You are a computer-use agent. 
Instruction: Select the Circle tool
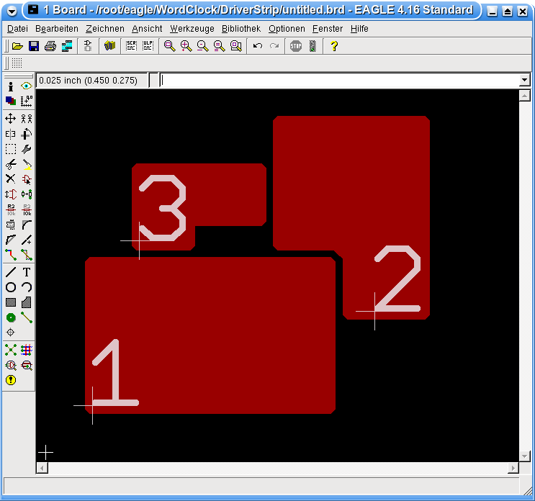click(11, 287)
